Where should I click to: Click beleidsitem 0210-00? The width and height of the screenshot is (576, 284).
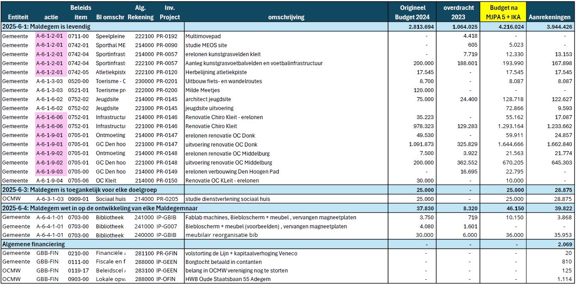click(x=78, y=253)
